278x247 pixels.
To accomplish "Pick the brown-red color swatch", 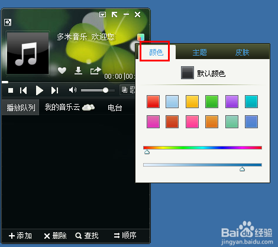I will [x=172, y=122].
